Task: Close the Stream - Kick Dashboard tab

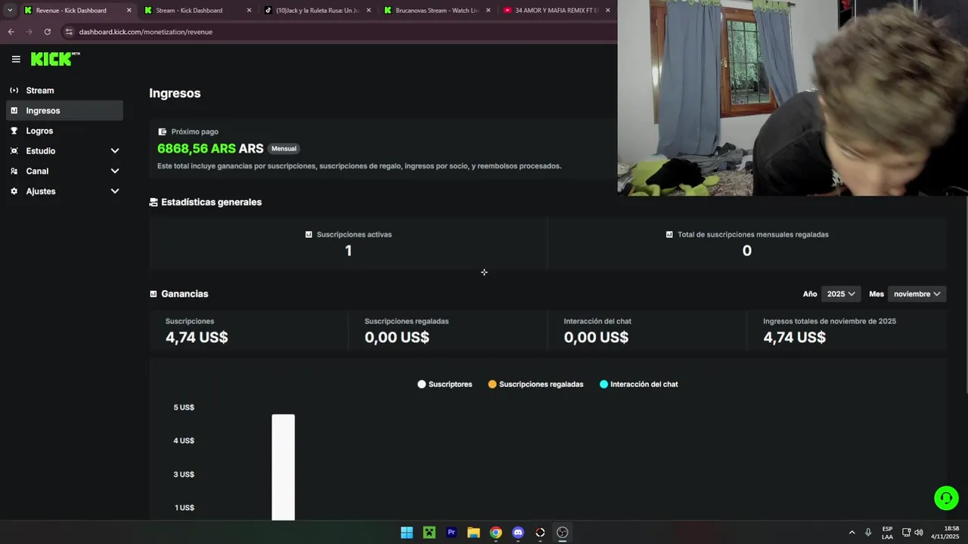Action: tap(249, 11)
